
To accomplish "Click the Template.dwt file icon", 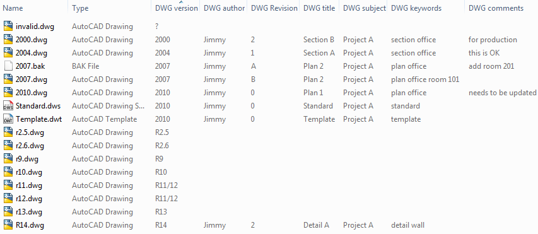I will (8, 119).
